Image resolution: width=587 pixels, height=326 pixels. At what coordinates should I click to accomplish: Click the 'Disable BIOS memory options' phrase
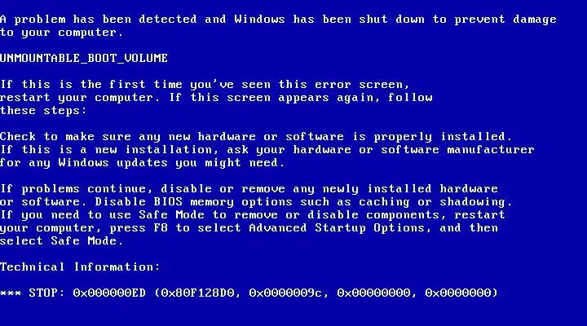[x=193, y=202]
